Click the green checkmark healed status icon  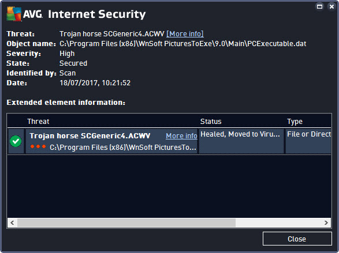pyautogui.click(x=16, y=141)
